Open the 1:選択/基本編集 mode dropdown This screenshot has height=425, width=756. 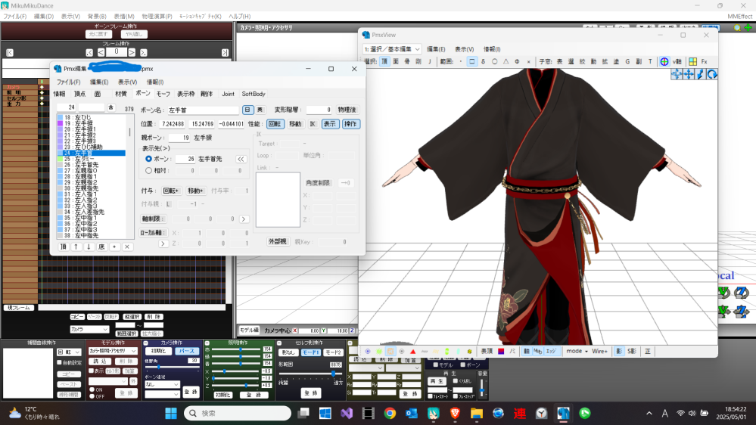tap(391, 49)
